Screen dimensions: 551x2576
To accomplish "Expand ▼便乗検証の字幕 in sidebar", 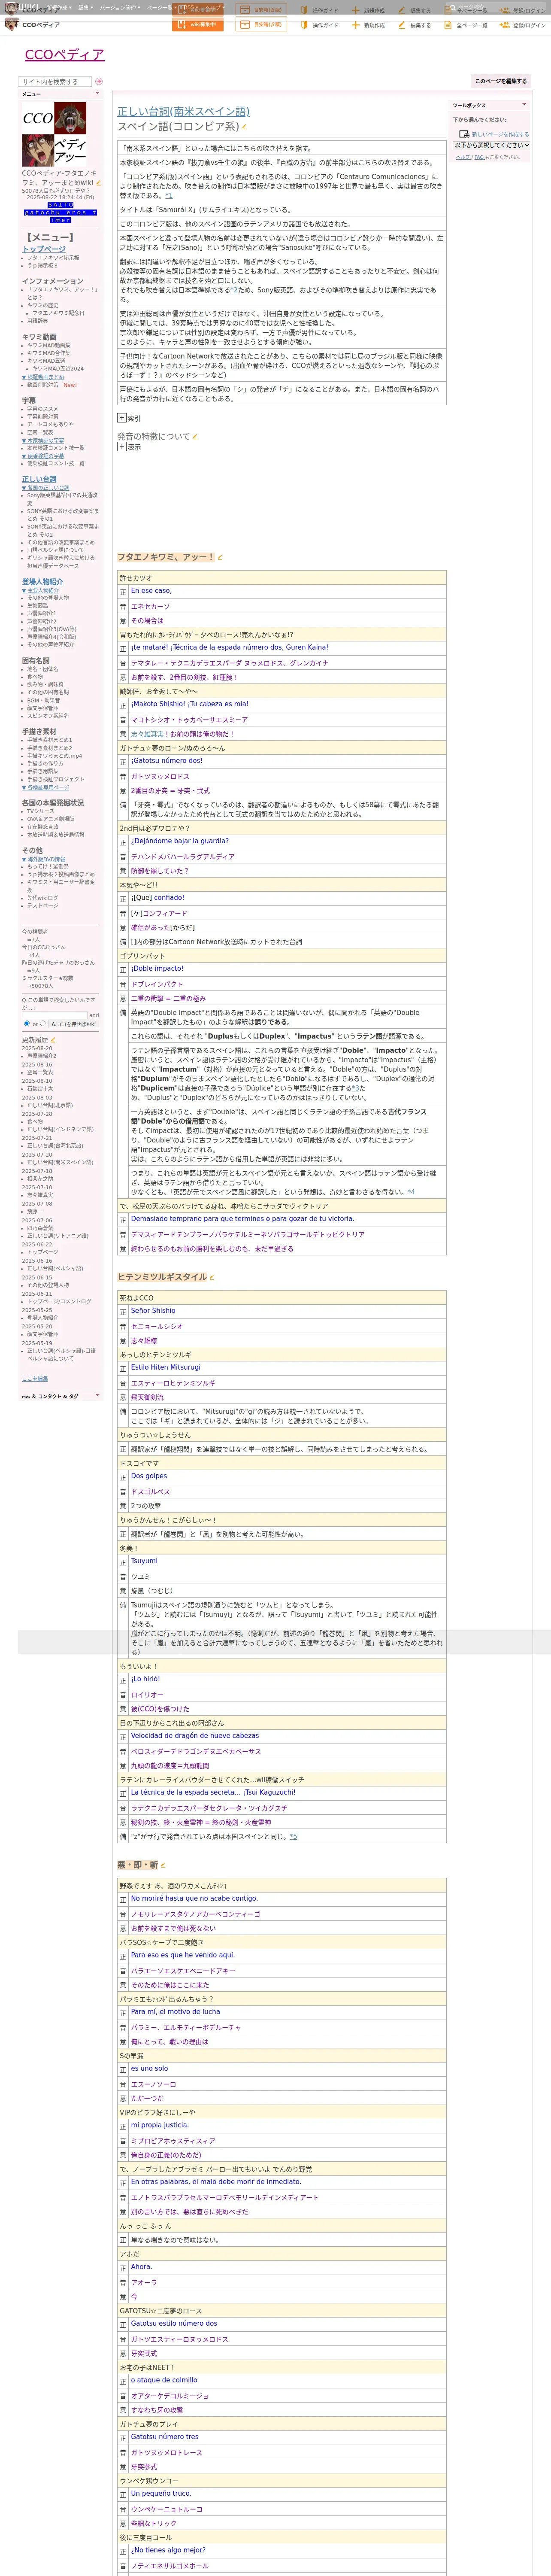I will [43, 456].
